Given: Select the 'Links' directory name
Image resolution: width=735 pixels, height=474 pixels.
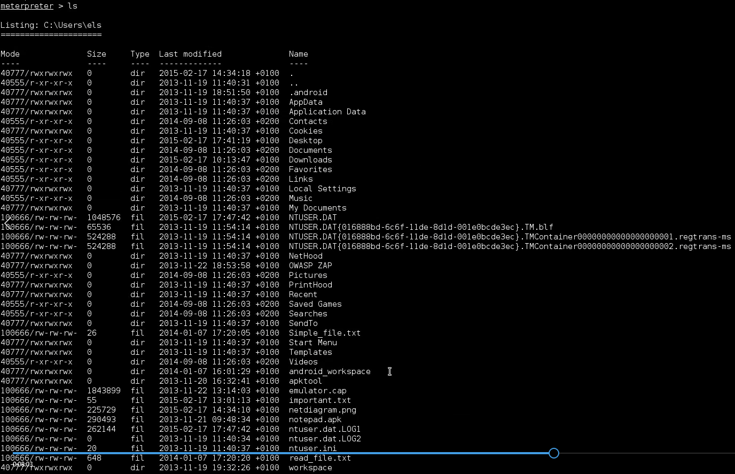Looking at the screenshot, I should coord(301,179).
